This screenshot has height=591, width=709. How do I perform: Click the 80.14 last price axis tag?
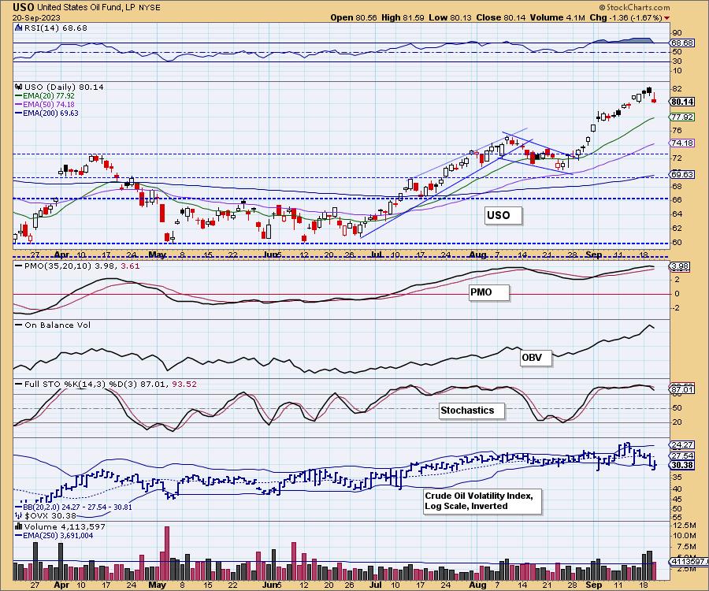tap(682, 102)
